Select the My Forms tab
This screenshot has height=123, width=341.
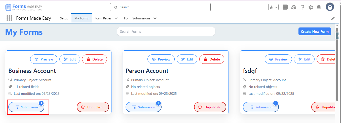click(x=82, y=18)
